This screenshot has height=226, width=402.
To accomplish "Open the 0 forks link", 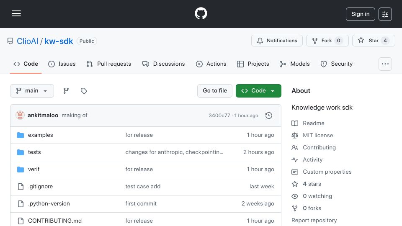I will click(x=312, y=208).
